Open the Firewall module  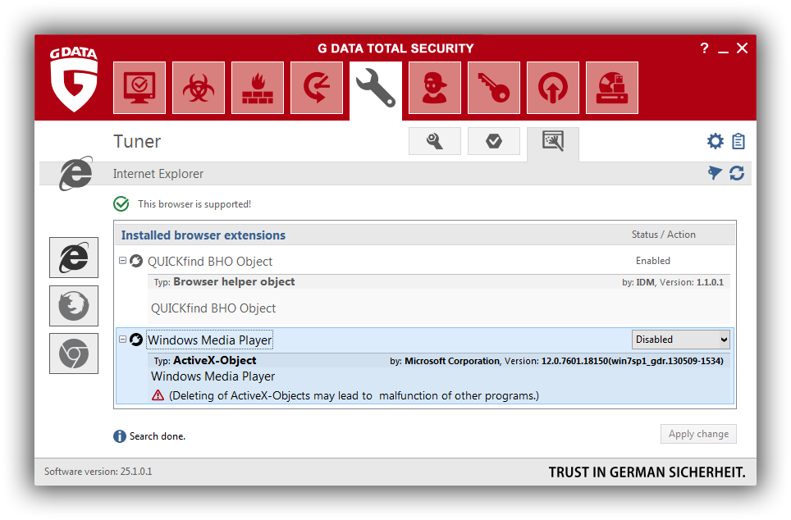[x=258, y=88]
